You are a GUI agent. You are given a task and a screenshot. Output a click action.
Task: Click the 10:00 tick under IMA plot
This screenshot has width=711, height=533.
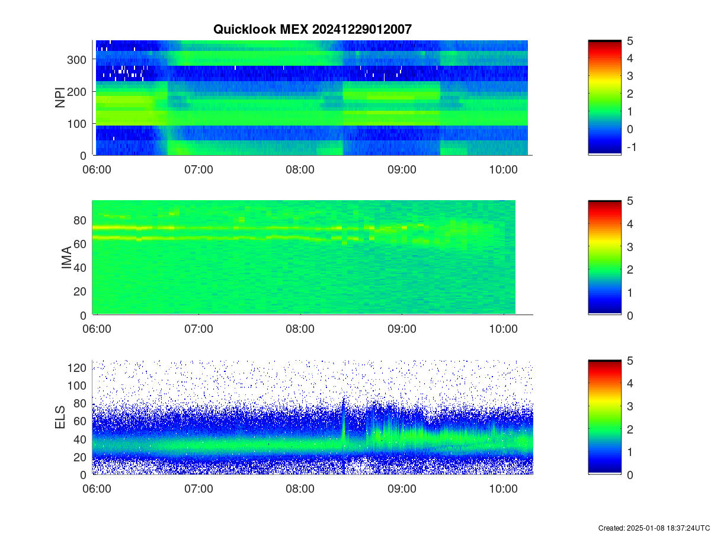tap(504, 330)
